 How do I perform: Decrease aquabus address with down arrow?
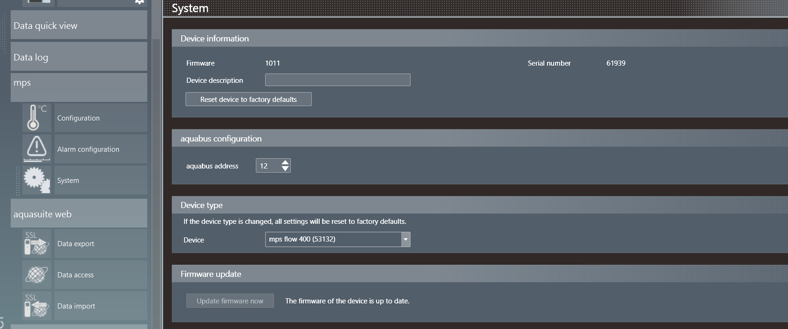(285, 168)
